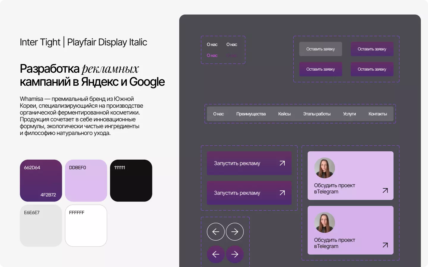Click arrow icon in lower Запустить рекламу button

click(282, 193)
